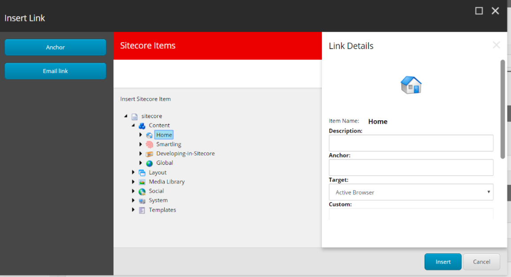Click the Email link button
Viewport: 511px width, 277px height.
pyautogui.click(x=55, y=71)
